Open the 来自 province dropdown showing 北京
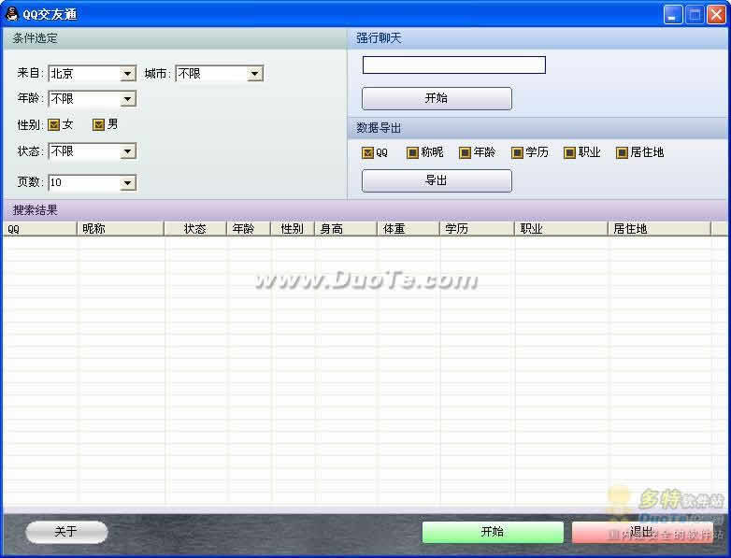The height and width of the screenshot is (558, 731). pyautogui.click(x=92, y=74)
